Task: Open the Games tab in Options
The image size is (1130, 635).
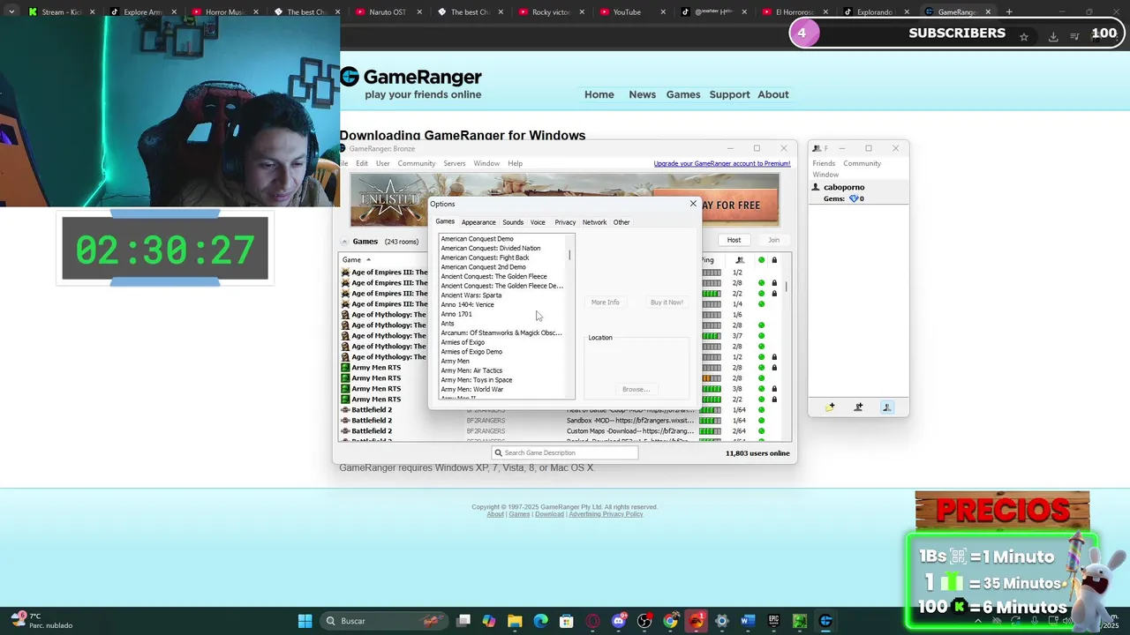Action: pyautogui.click(x=445, y=221)
